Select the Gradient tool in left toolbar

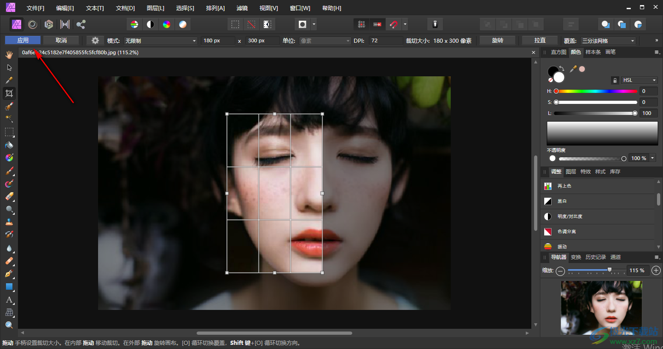click(x=9, y=158)
